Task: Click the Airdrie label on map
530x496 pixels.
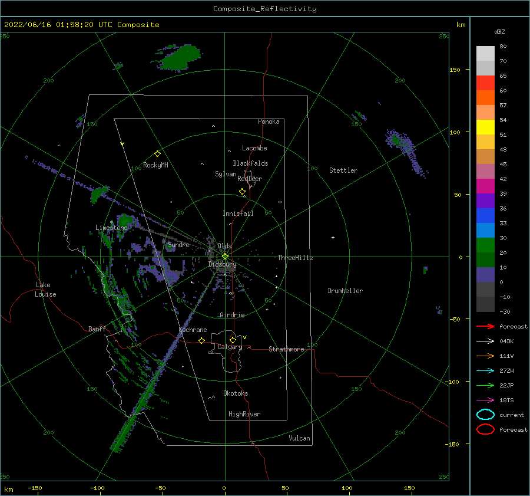Action: click(x=232, y=315)
